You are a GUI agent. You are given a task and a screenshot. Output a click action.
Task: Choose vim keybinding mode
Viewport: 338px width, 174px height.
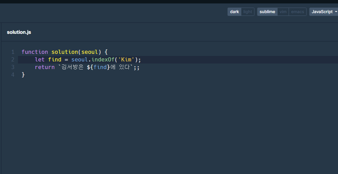(x=283, y=12)
